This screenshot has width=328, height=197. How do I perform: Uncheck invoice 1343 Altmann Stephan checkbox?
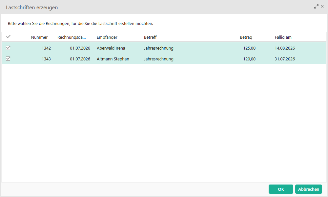(8, 59)
